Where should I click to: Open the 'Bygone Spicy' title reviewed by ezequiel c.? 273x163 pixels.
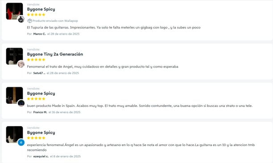41,133
